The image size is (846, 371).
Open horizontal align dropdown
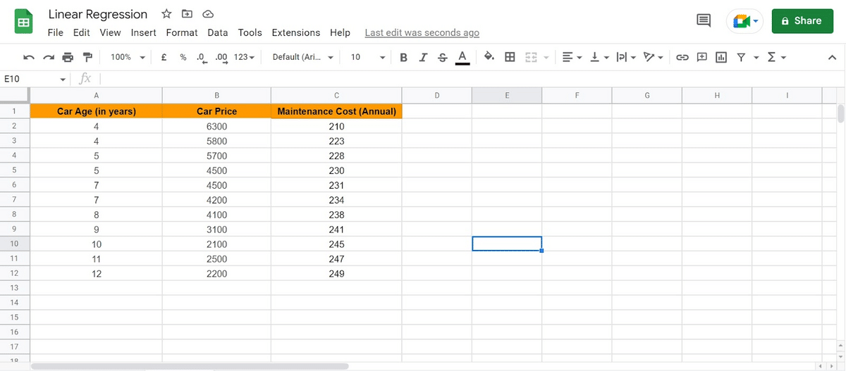point(571,57)
